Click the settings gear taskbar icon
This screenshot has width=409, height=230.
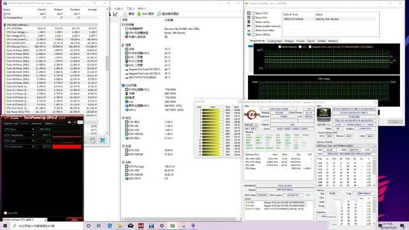point(162,226)
